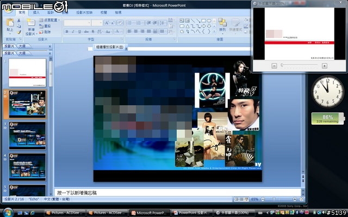Open the font size combo box
The width and height of the screenshot is (348, 217).
(x=97, y=23)
